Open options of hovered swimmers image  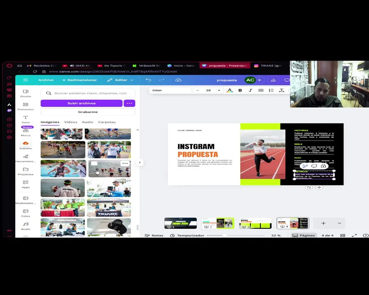point(125,163)
